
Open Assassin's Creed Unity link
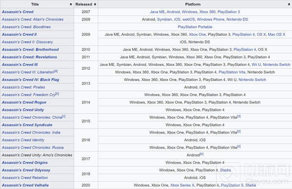point(23,110)
